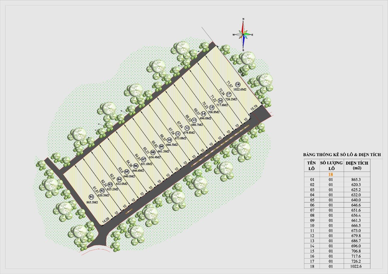
Task: Select circled lot marker 09 on the map
Action: [x=161, y=147]
